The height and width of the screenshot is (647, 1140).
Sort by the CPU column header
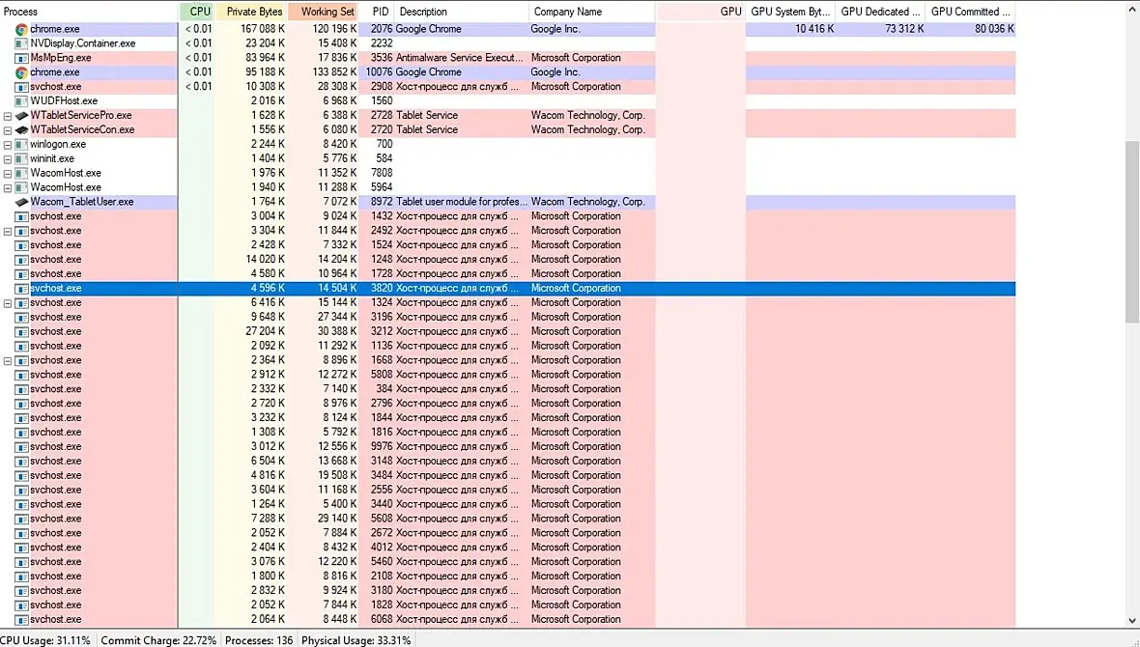pos(197,12)
